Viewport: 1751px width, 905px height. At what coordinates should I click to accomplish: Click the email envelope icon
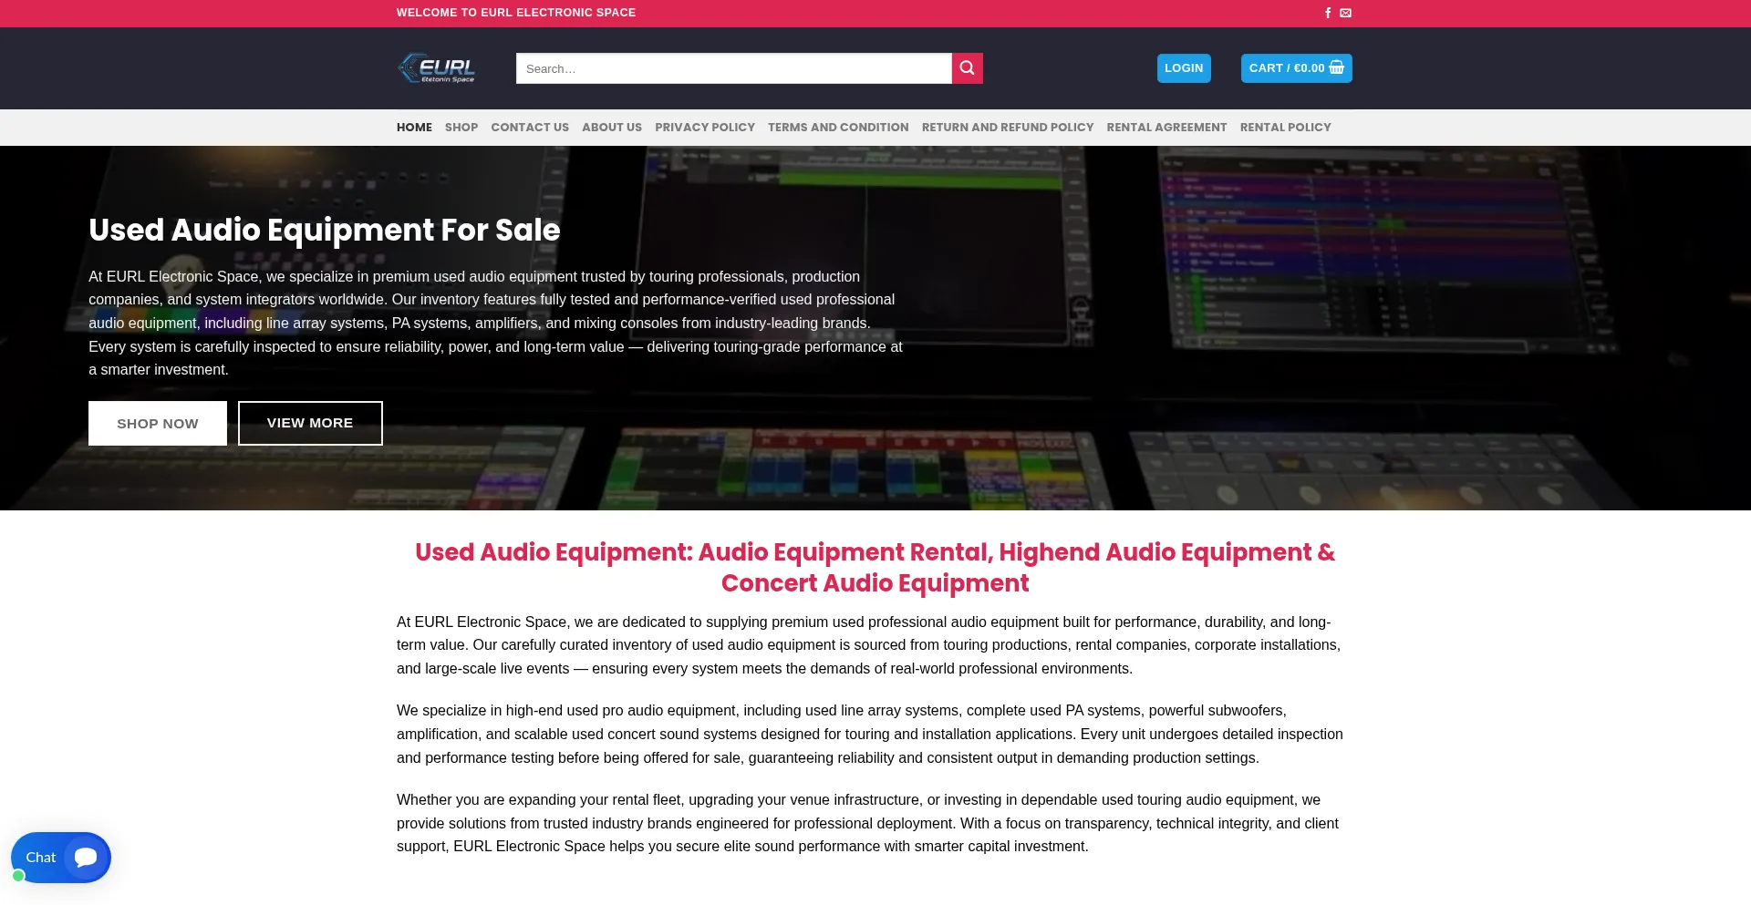[x=1345, y=13]
